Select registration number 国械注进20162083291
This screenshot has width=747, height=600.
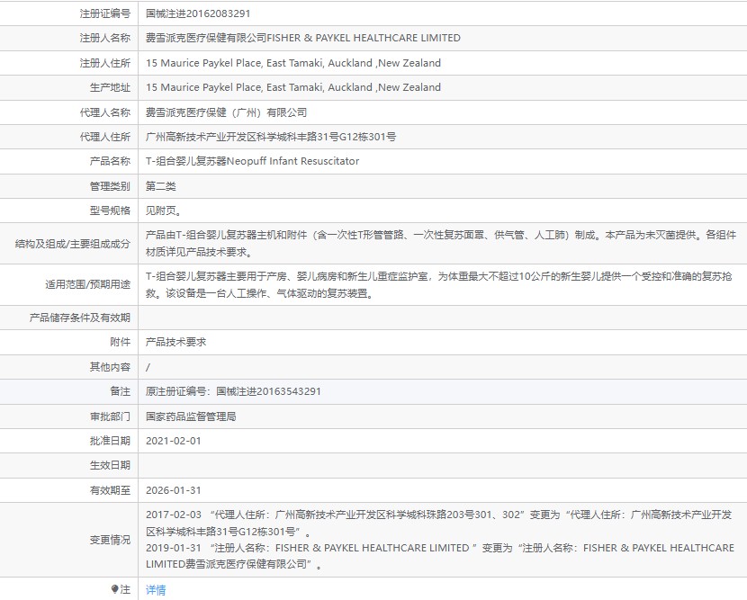[x=198, y=13]
